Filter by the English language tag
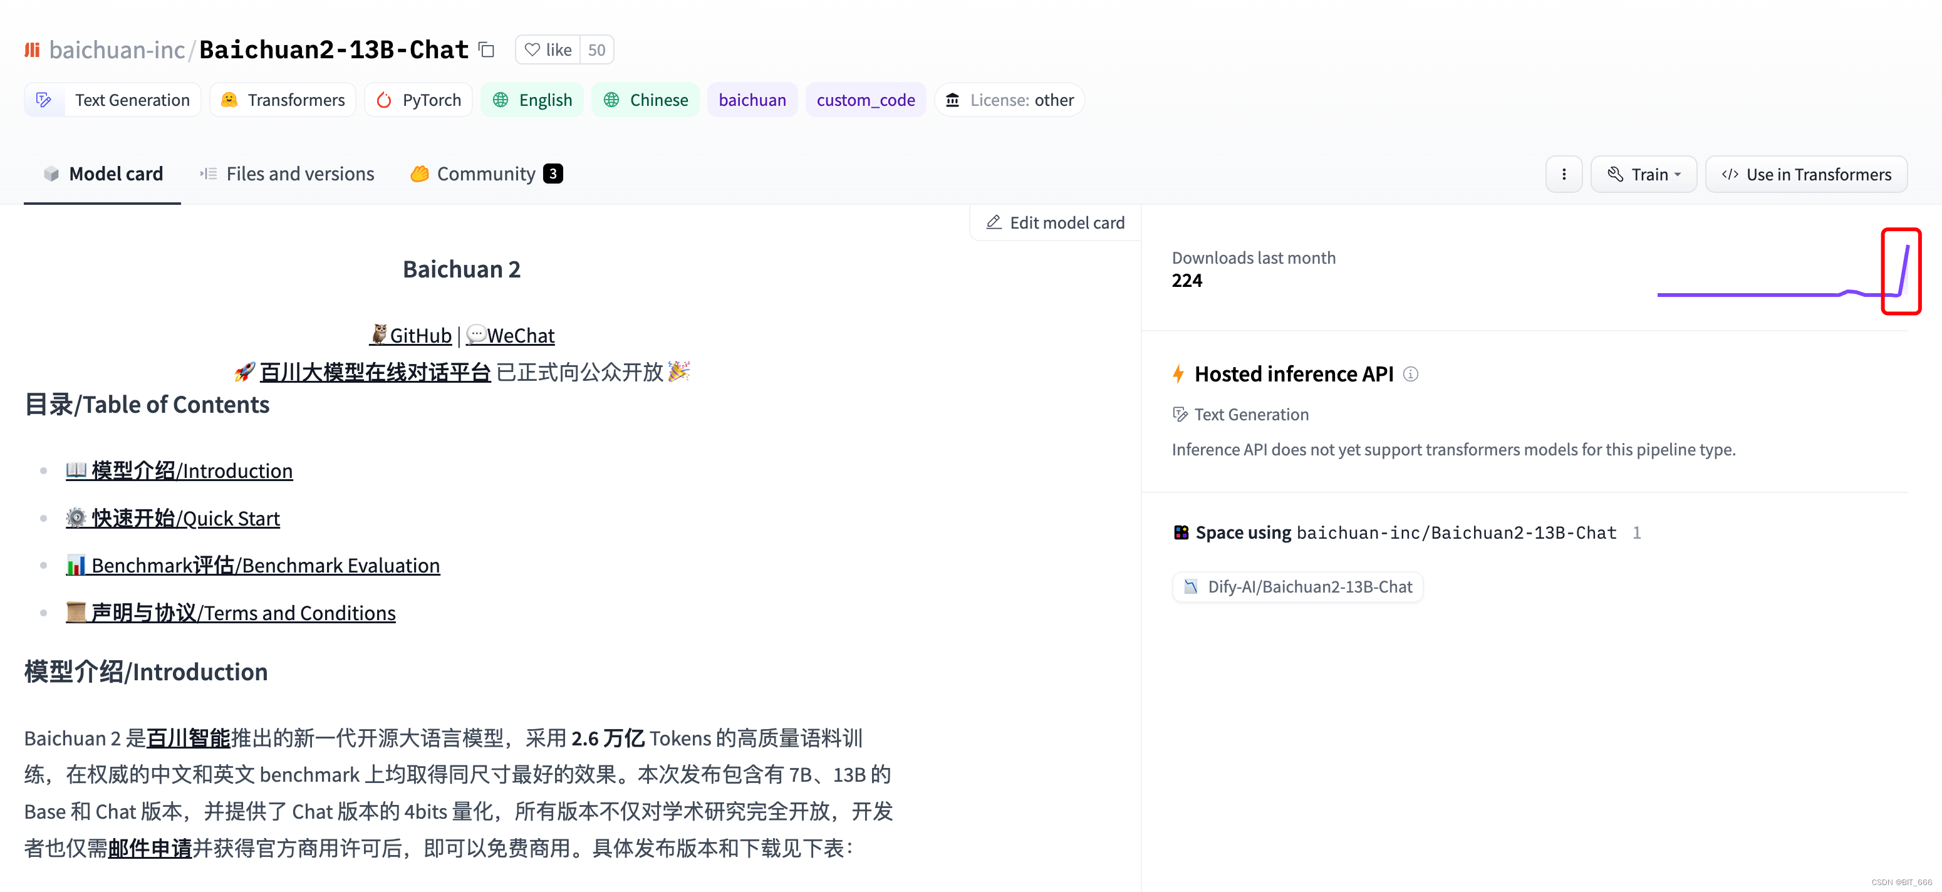Image resolution: width=1942 pixels, height=892 pixels. click(x=532, y=100)
